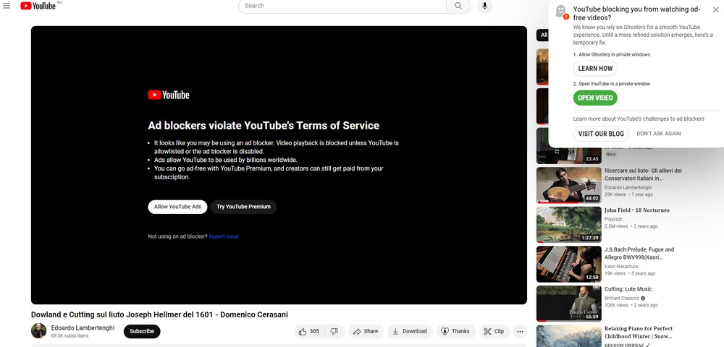Open Kaori Nakamura channel link
This screenshot has height=347, width=724.
click(621, 266)
